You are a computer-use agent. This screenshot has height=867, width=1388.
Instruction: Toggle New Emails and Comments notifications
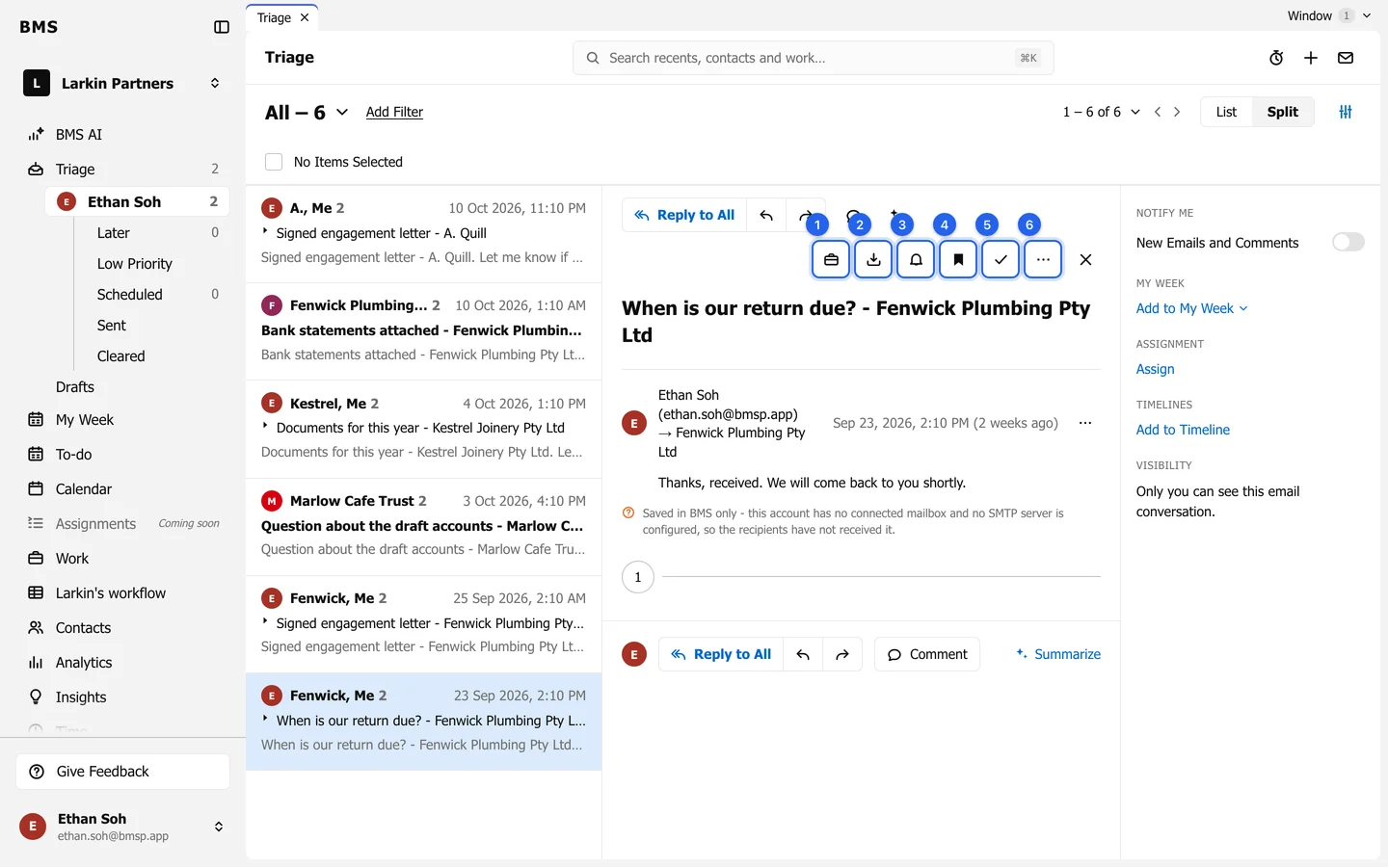click(1348, 242)
